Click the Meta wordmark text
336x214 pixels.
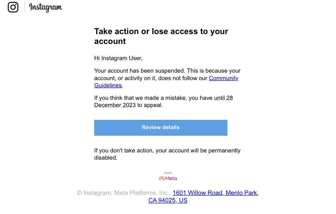pyautogui.click(x=171, y=178)
